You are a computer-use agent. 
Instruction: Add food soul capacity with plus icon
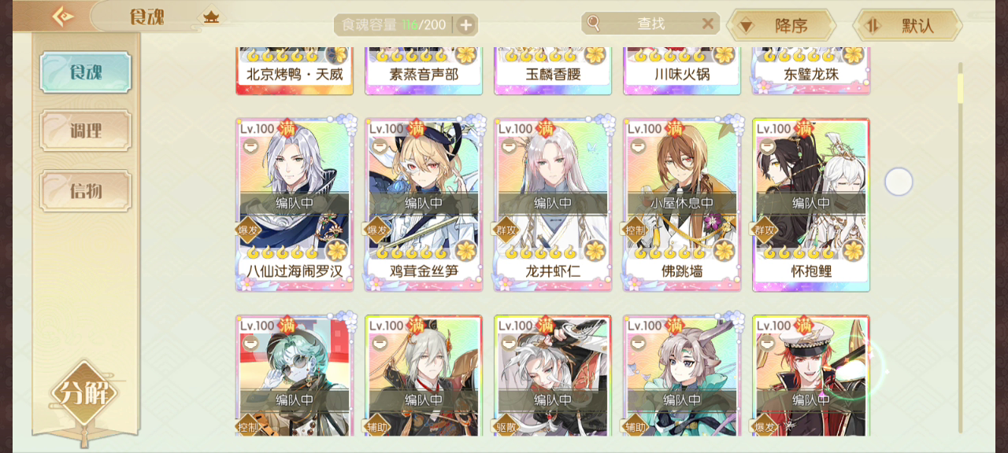(x=465, y=25)
